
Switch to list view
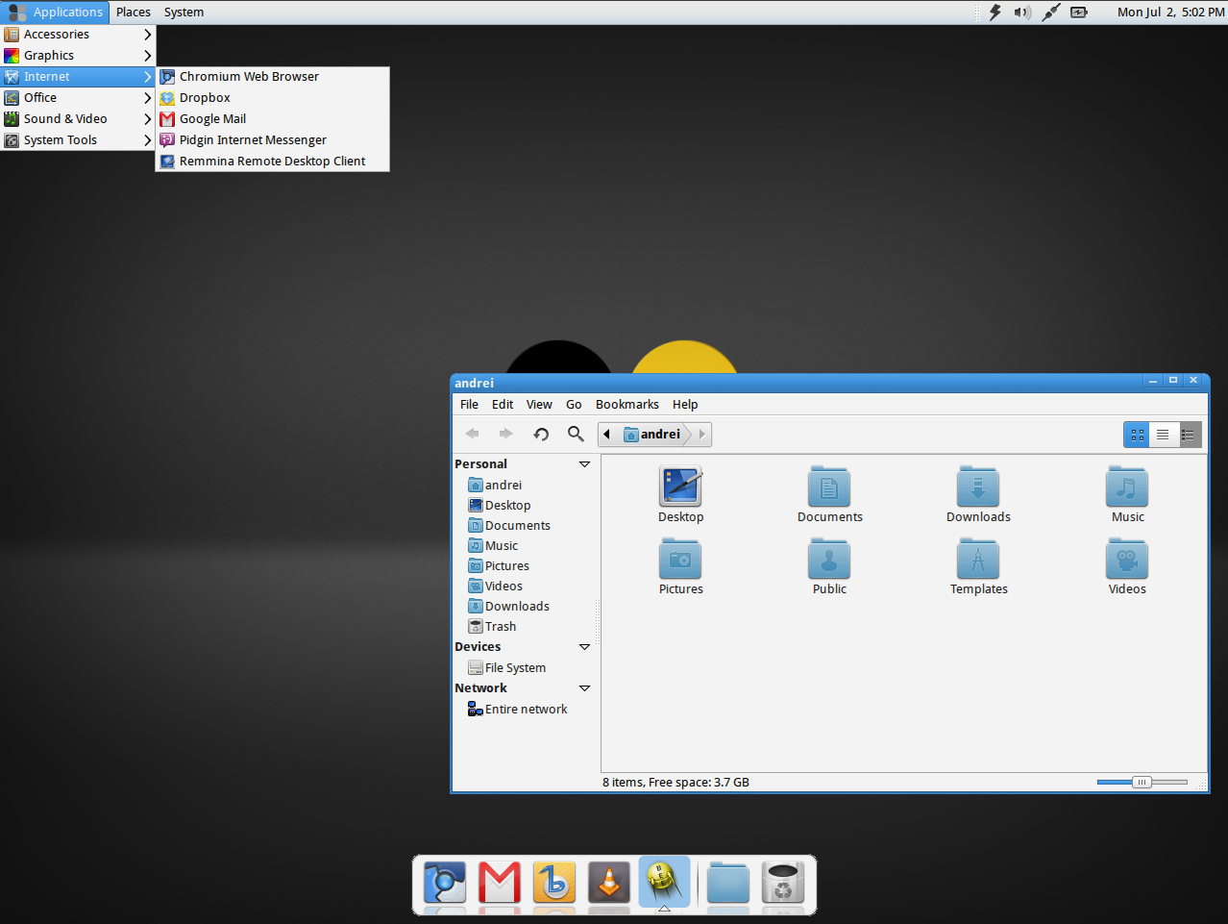point(1163,435)
